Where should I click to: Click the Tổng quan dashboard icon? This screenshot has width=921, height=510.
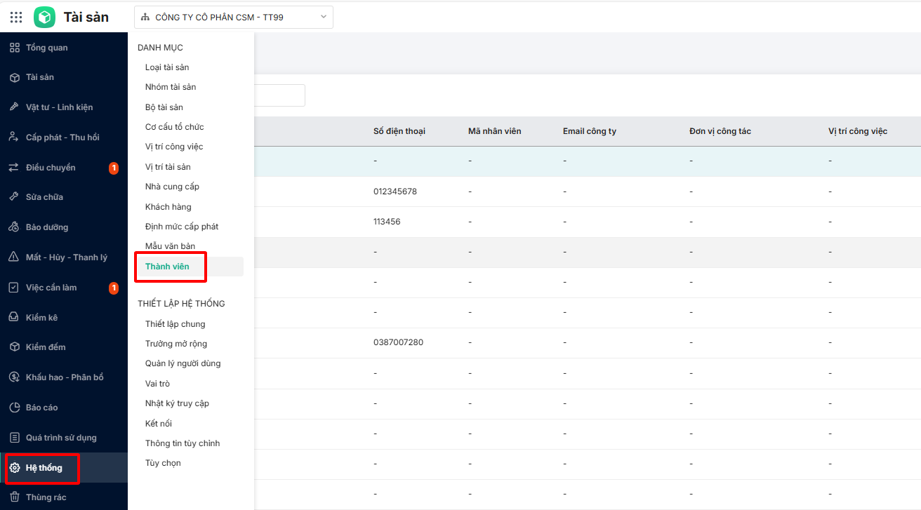pyautogui.click(x=14, y=48)
